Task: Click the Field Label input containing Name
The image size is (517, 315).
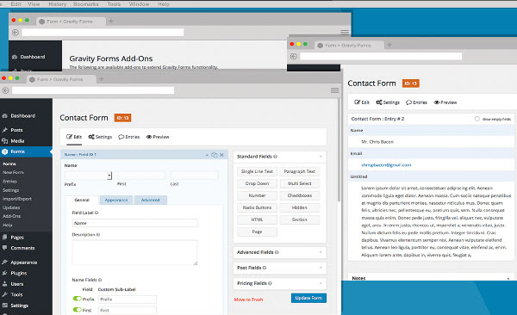Action: click(x=135, y=223)
